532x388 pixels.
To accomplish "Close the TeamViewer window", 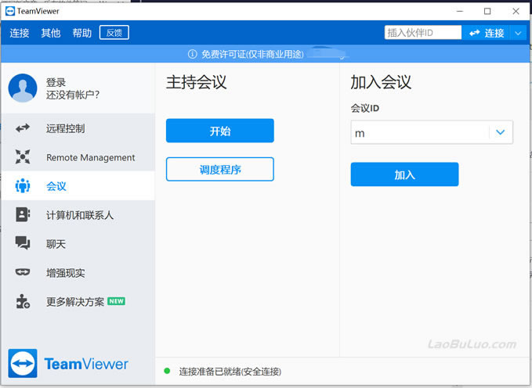I will point(516,11).
